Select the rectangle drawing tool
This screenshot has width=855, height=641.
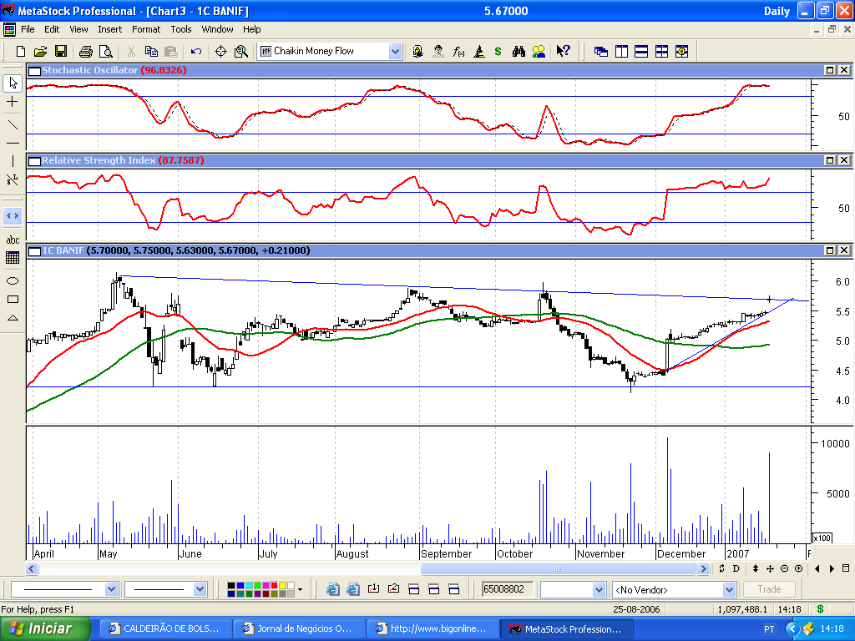coord(13,299)
